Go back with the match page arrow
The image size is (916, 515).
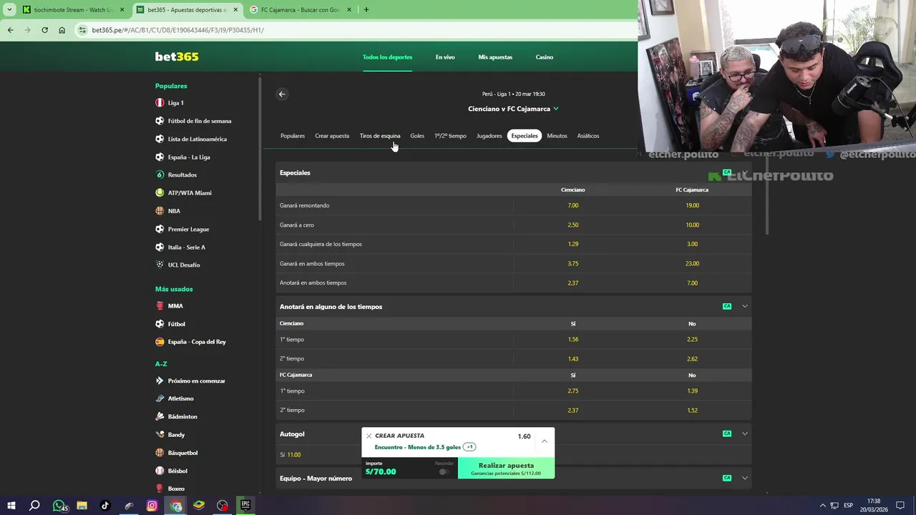[x=282, y=94]
